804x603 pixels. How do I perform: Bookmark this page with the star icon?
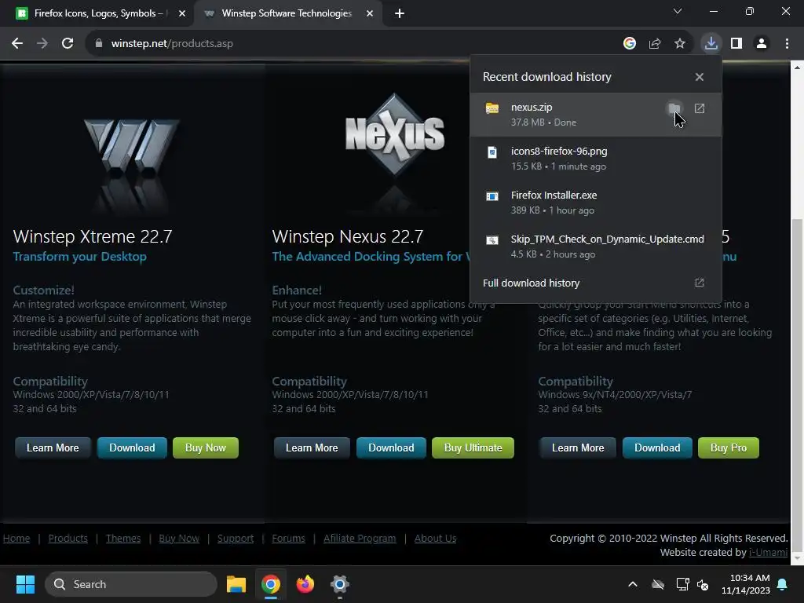click(x=680, y=44)
